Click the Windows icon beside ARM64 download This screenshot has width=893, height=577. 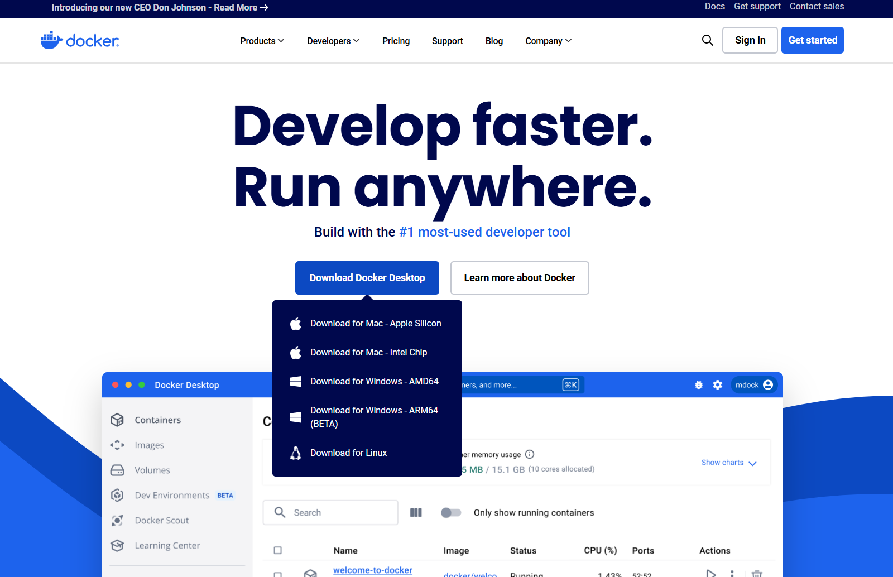(x=296, y=417)
